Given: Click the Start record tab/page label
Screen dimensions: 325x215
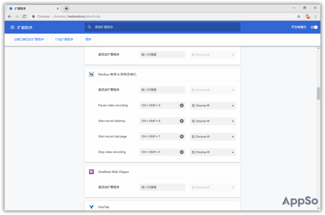Looking at the screenshot, I should pos(112,137).
